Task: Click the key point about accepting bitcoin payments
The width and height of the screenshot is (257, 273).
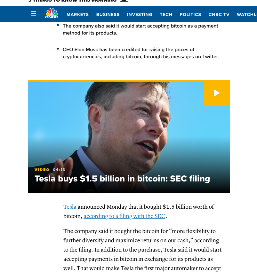Action: (x=140, y=29)
